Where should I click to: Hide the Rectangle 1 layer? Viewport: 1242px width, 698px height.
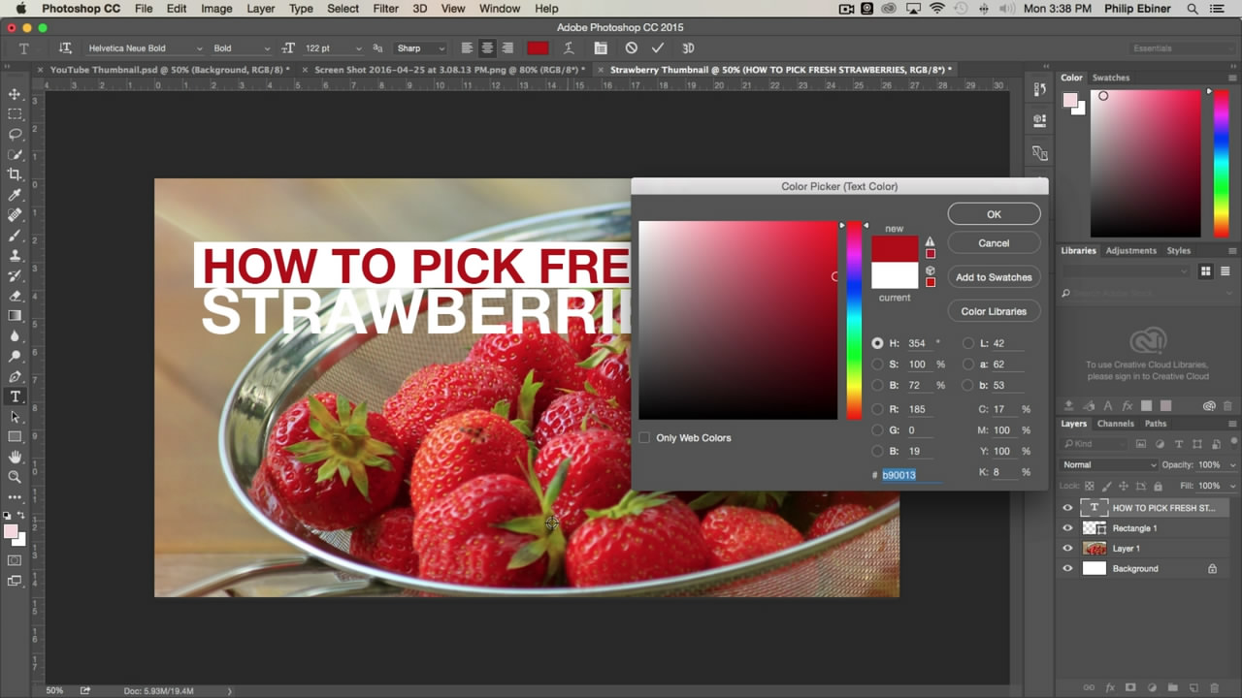(x=1067, y=527)
